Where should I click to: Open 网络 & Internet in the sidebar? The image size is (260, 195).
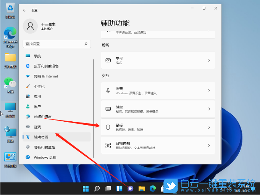pos(57,76)
